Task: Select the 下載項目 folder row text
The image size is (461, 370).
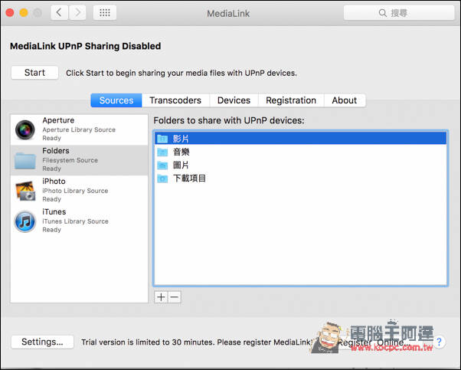Action: click(189, 178)
